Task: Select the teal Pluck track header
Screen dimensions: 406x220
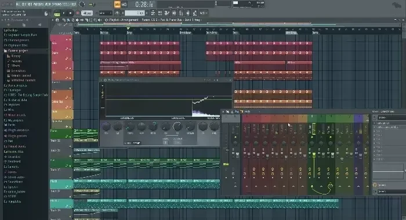Action: pyautogui.click(x=61, y=184)
